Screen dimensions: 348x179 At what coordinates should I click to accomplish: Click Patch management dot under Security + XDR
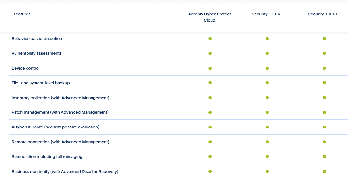324,112
